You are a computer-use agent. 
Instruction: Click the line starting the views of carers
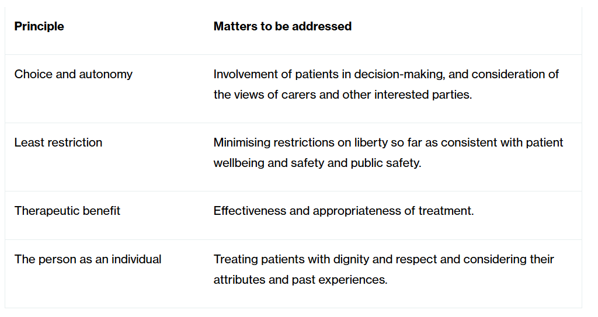tap(342, 95)
